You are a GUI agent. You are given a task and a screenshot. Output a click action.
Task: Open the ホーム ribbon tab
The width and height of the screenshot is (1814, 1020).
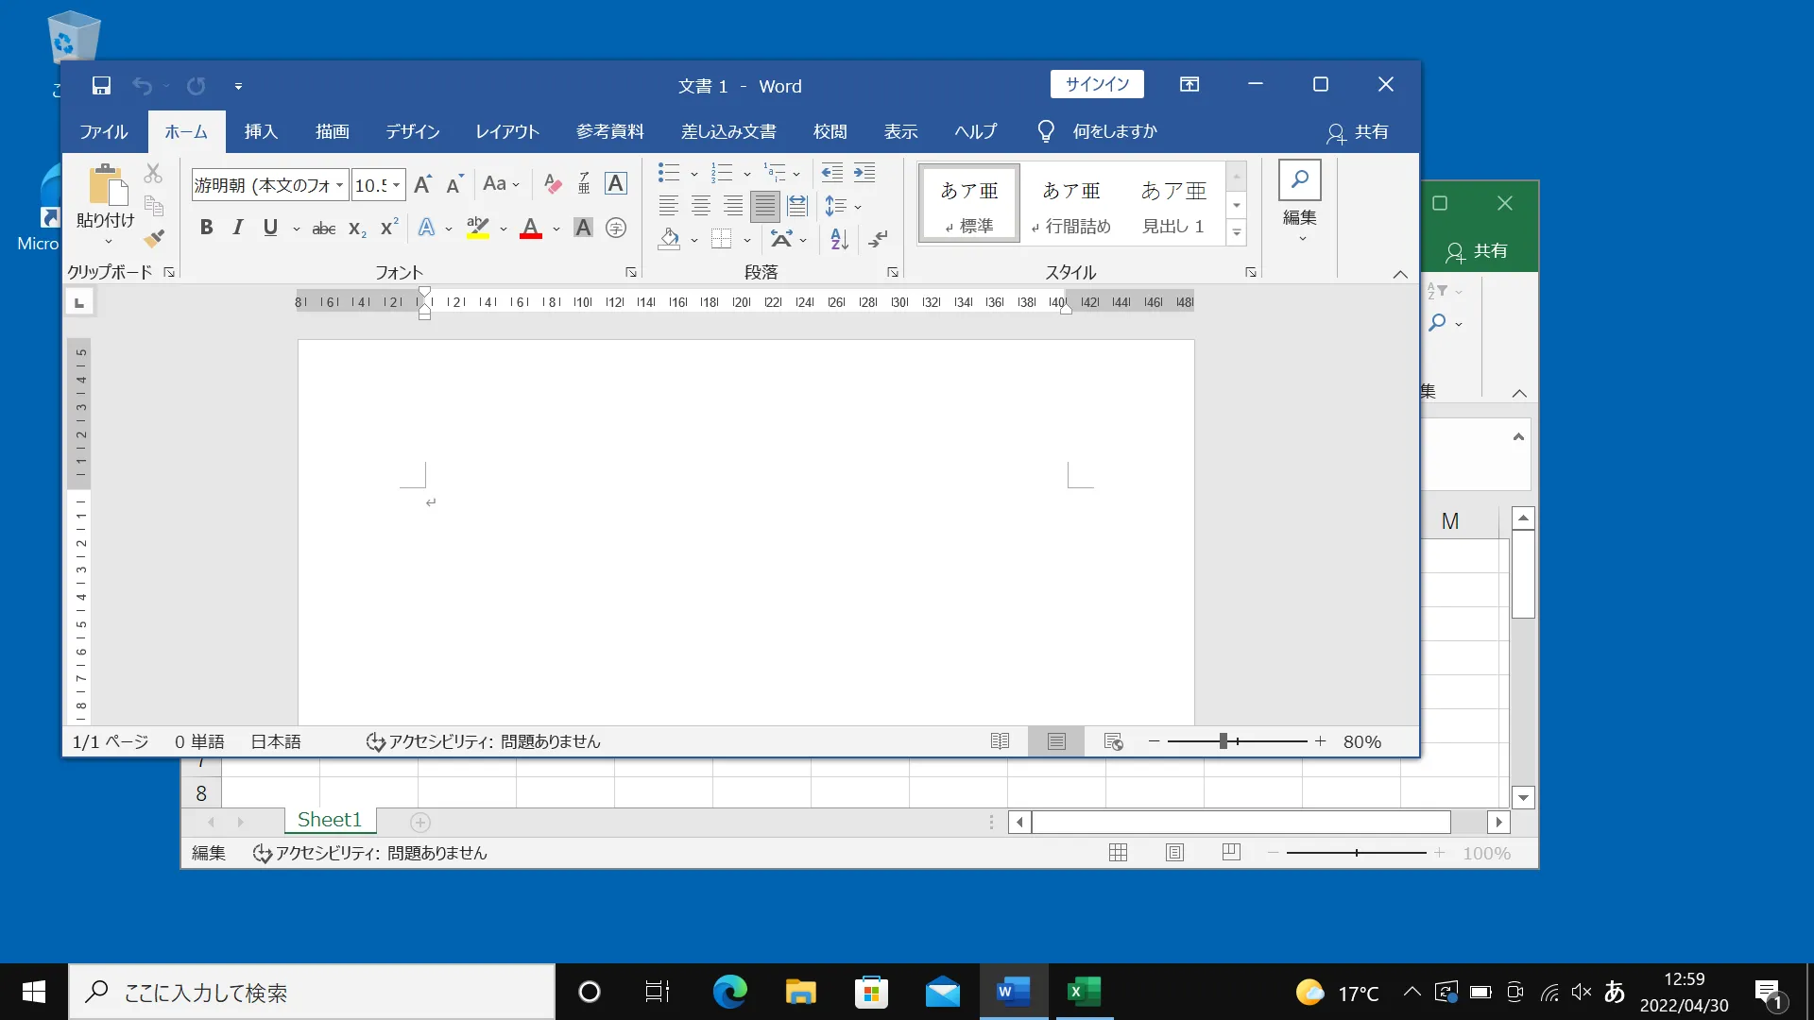click(x=187, y=130)
